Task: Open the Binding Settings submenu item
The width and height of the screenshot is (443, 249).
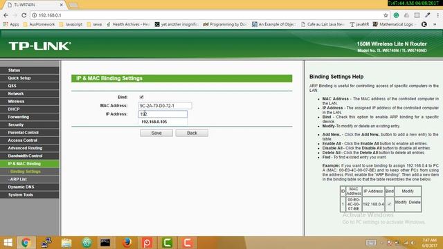Action: (x=30, y=172)
